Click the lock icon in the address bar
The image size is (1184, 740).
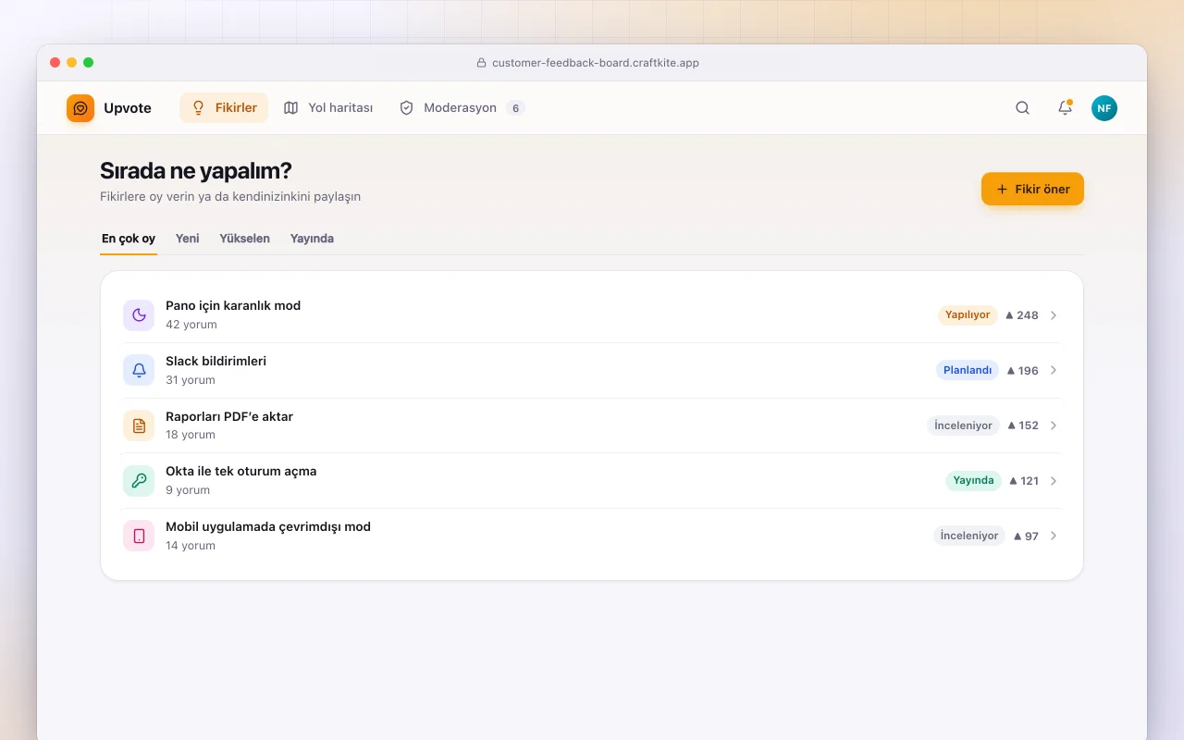[481, 63]
